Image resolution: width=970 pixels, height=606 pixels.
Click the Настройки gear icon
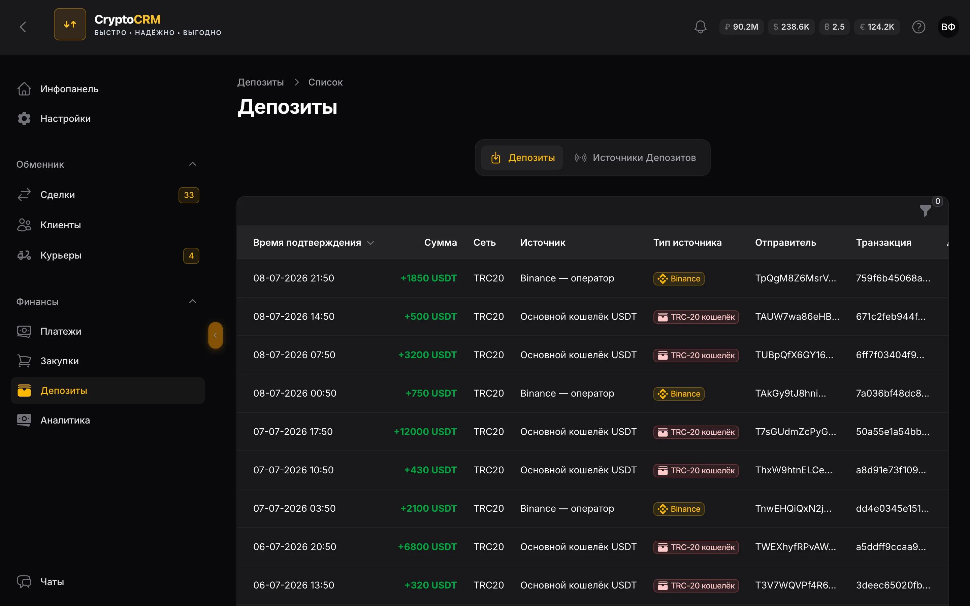pos(24,119)
